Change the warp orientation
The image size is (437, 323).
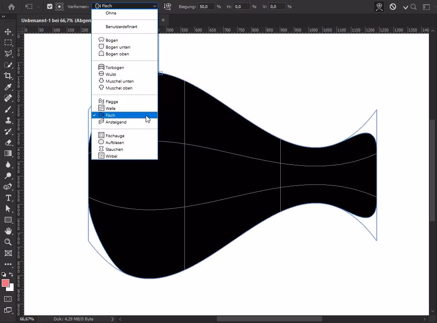pos(167,6)
